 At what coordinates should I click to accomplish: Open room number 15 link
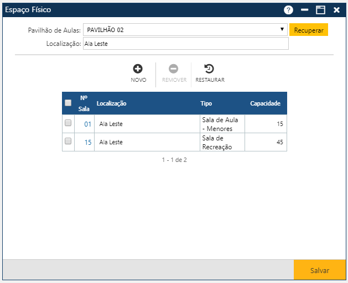tap(87, 142)
